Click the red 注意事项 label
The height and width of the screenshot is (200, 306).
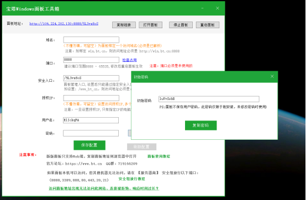[28, 155]
